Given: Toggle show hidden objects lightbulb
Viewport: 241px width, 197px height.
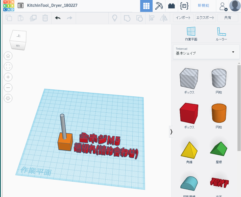Looking at the screenshot, I should pyautogui.click(x=115, y=18).
